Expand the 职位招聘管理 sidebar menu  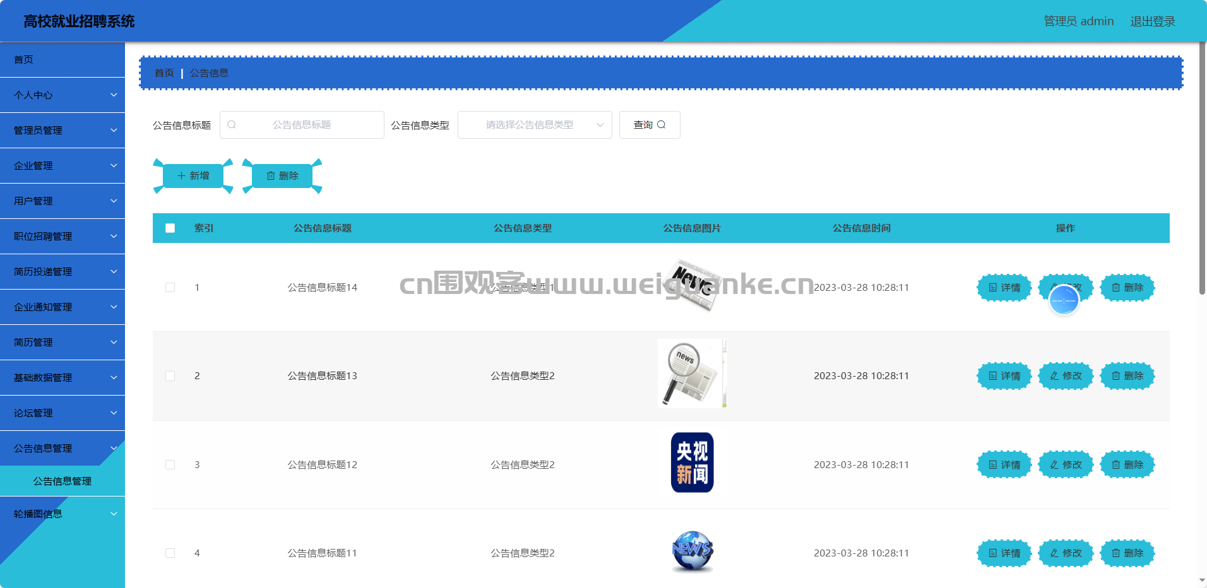click(62, 237)
